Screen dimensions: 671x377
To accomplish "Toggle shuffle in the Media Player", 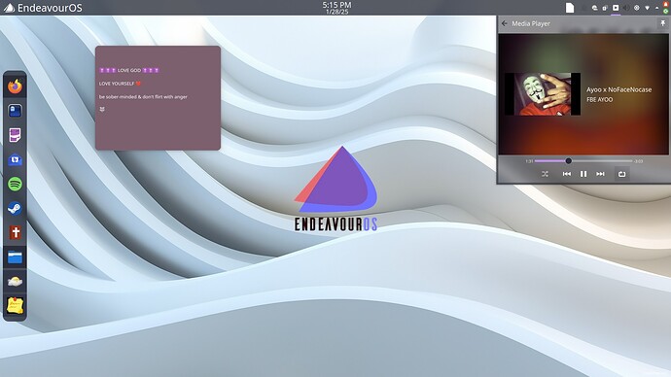I will (x=545, y=174).
